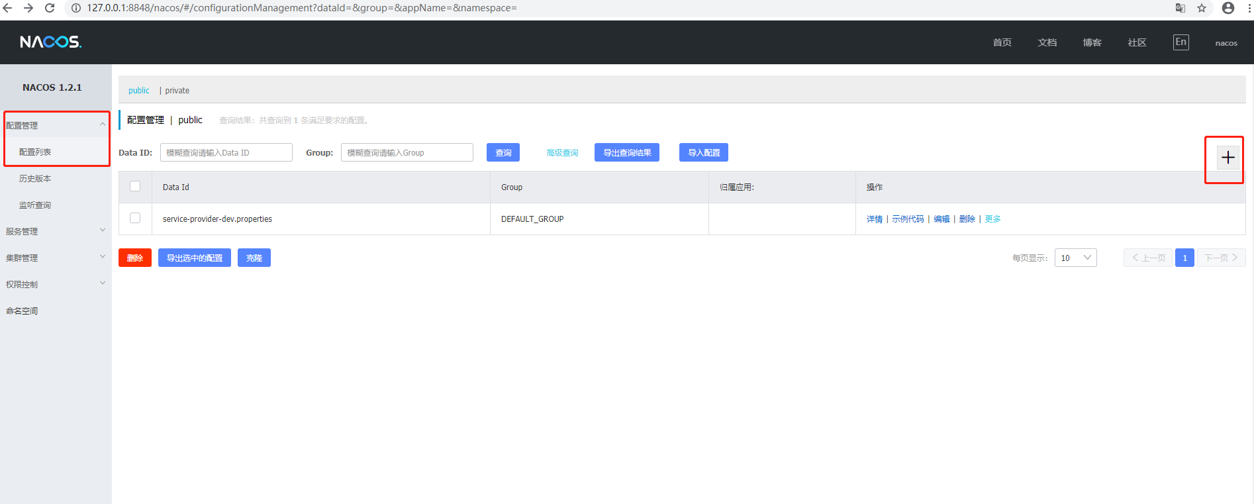Open 文档 in top navigation
The height and width of the screenshot is (504, 1254).
1047,42
